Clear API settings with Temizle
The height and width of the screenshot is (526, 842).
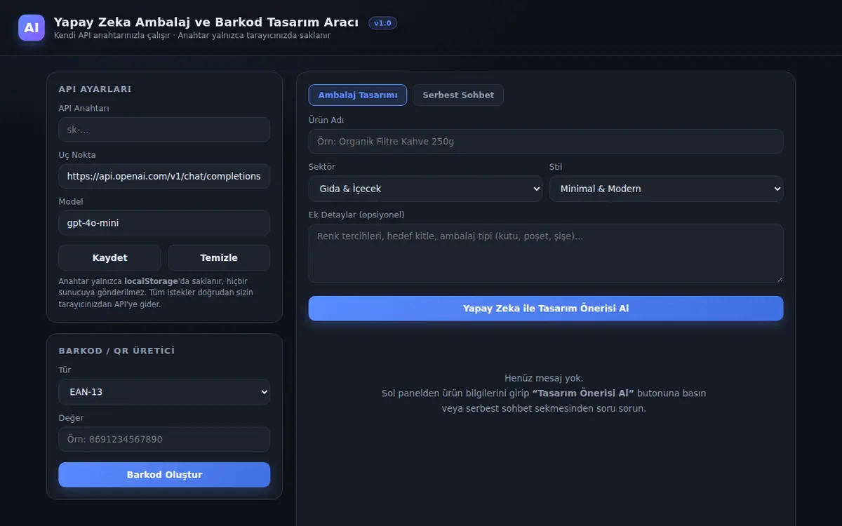click(x=219, y=257)
